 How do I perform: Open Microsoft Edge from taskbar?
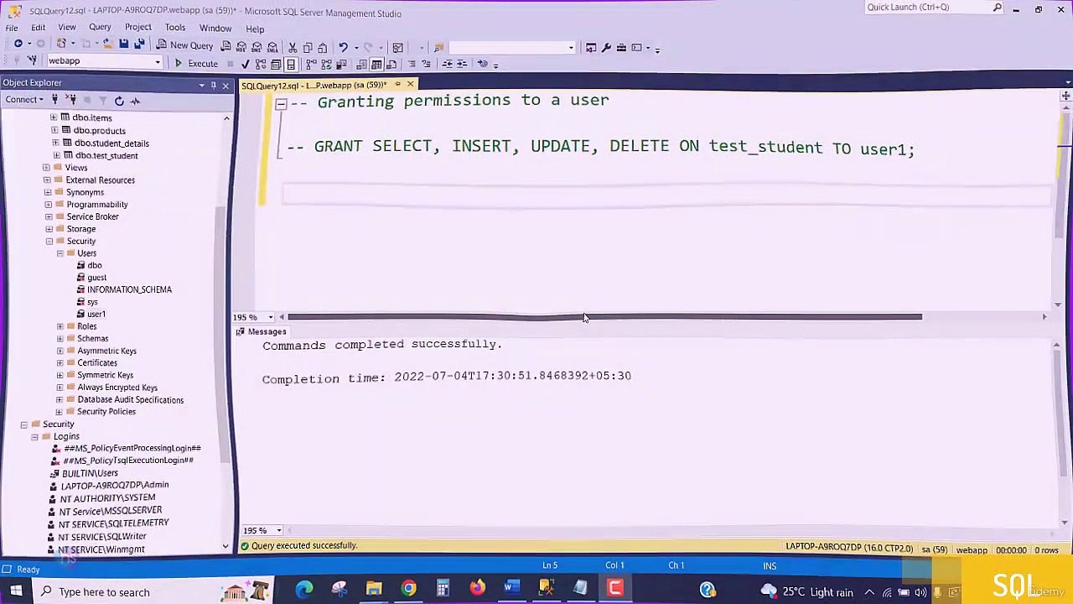304,591
